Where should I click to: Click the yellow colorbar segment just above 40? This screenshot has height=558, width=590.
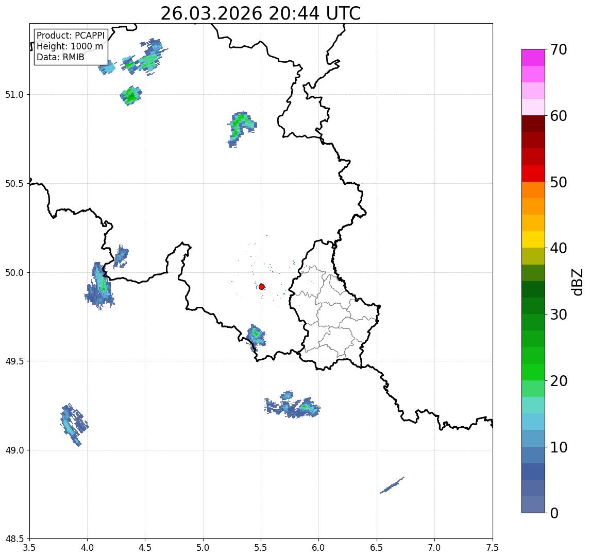(533, 239)
